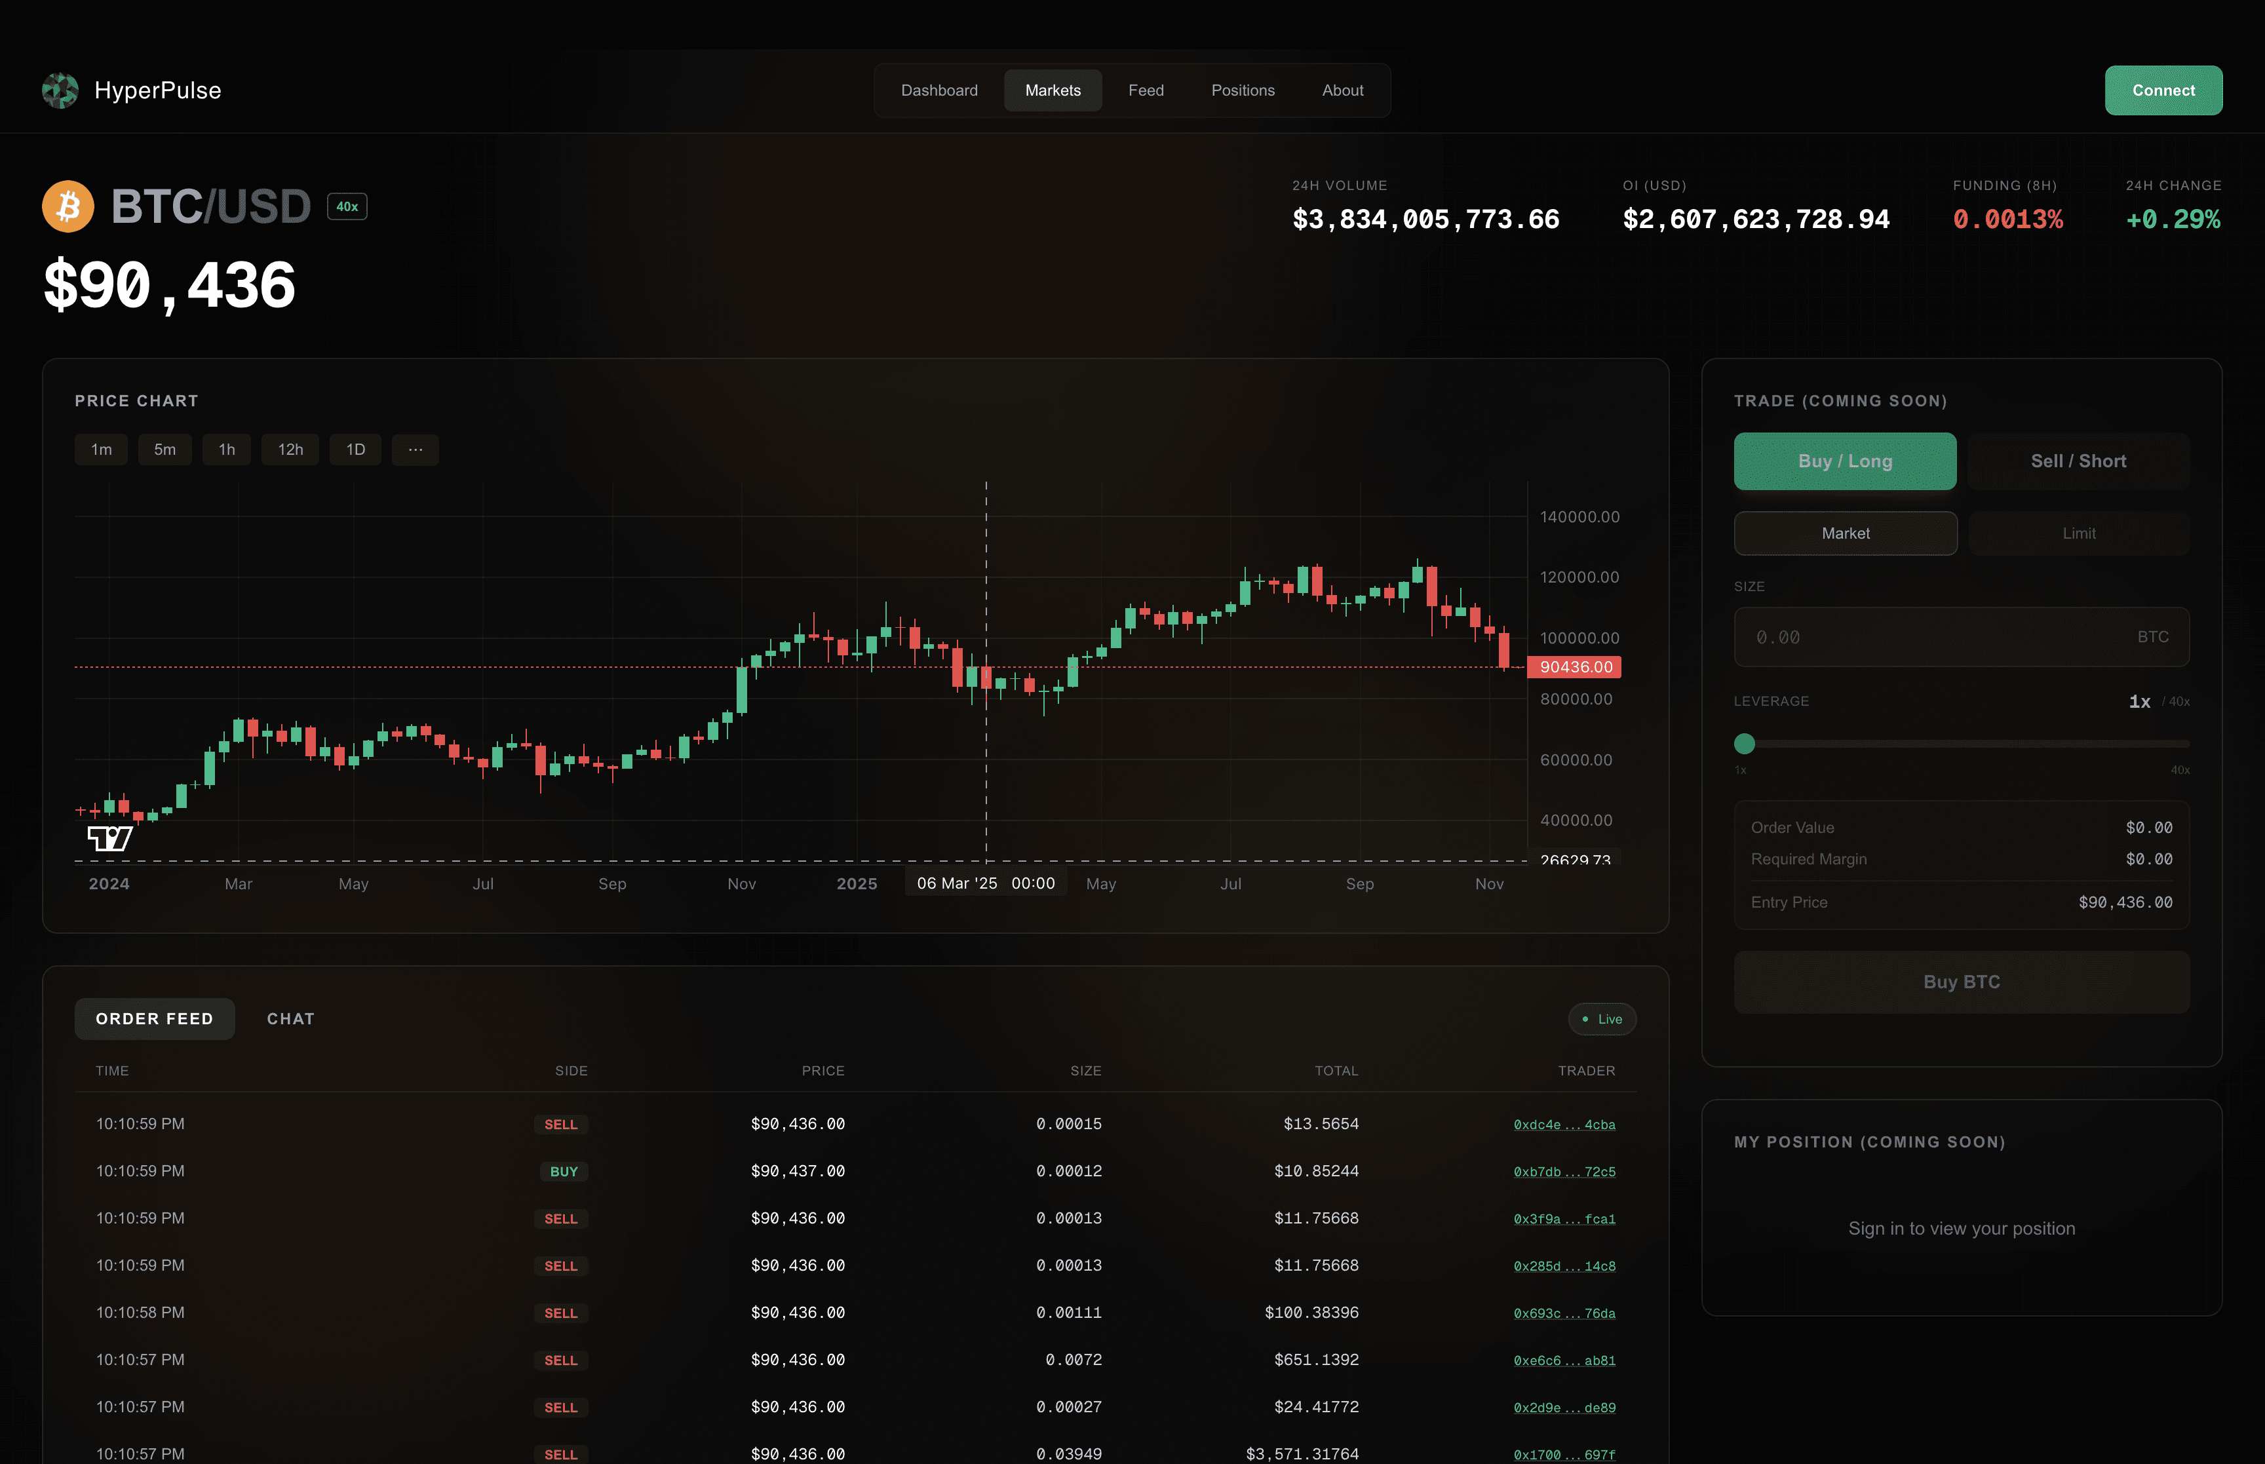This screenshot has width=2265, height=1464.
Task: Set chart timeframe to 1h
Action: pos(226,450)
